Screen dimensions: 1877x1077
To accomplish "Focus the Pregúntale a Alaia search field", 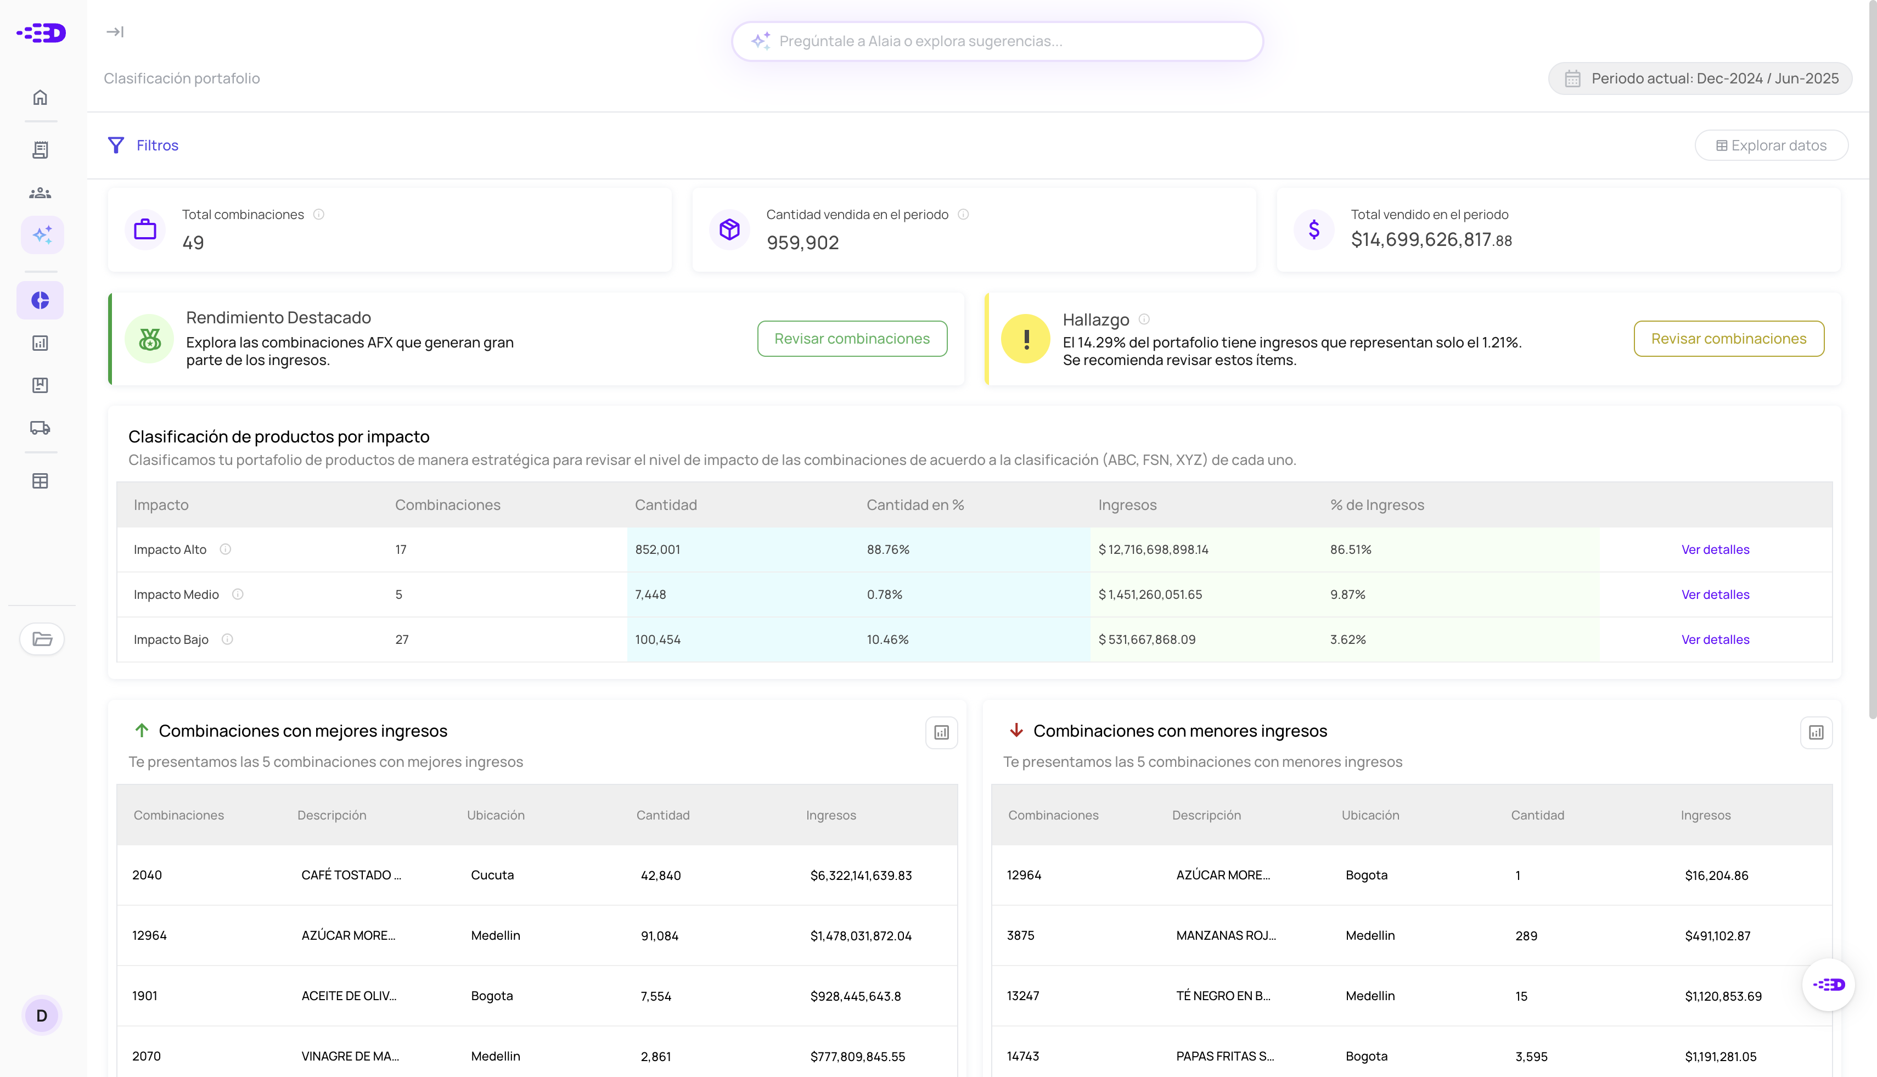I will coord(997,41).
